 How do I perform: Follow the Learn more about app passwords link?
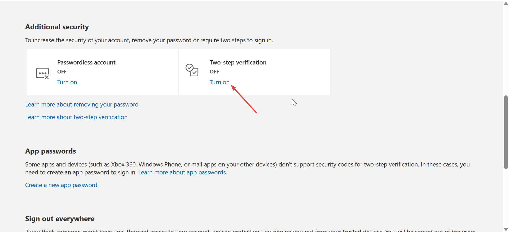tap(182, 173)
